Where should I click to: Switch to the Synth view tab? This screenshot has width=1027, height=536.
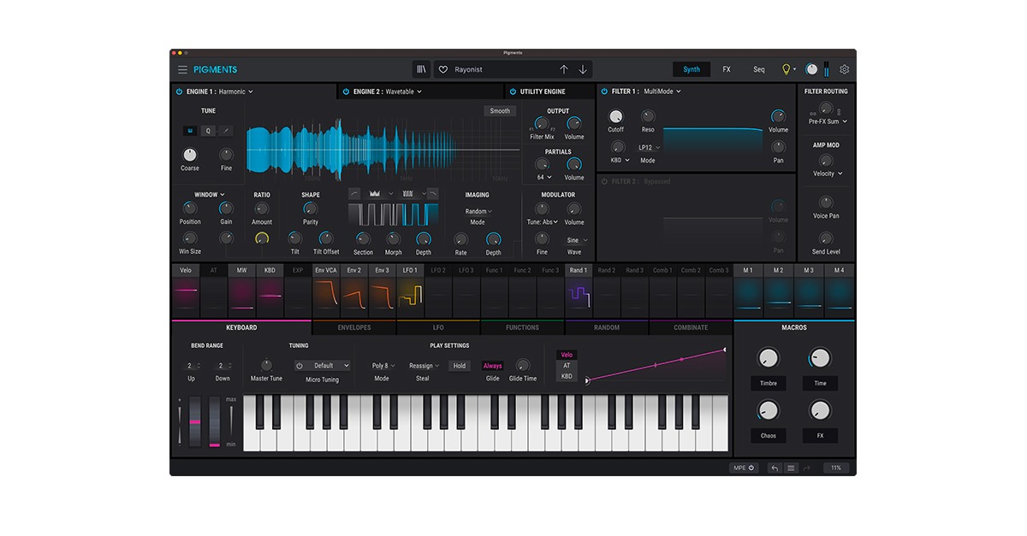[692, 69]
